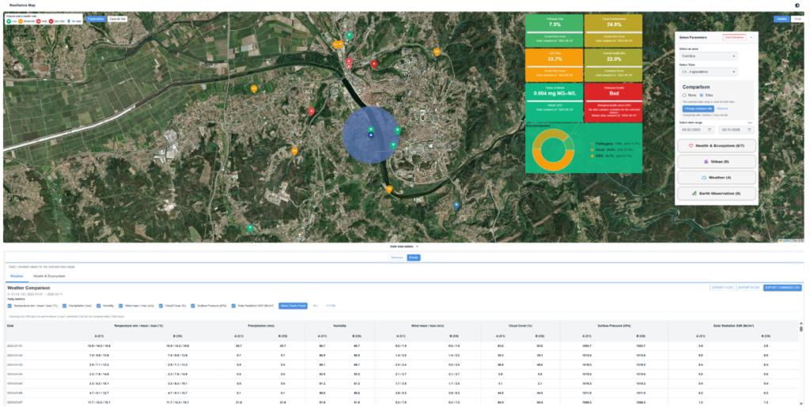Click Export Combined CSV button
The width and height of the screenshot is (810, 411).
782,288
